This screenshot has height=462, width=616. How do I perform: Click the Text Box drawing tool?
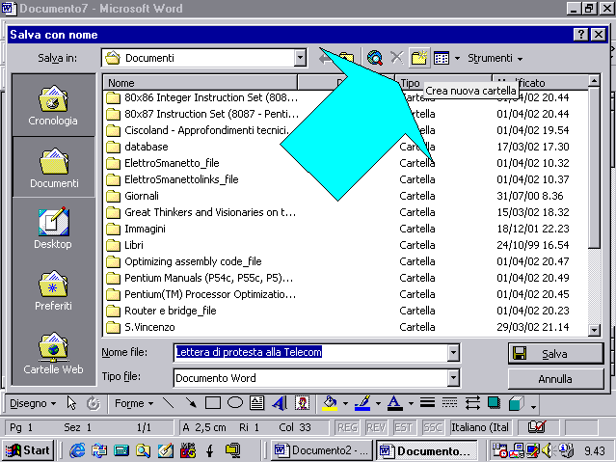tap(257, 403)
